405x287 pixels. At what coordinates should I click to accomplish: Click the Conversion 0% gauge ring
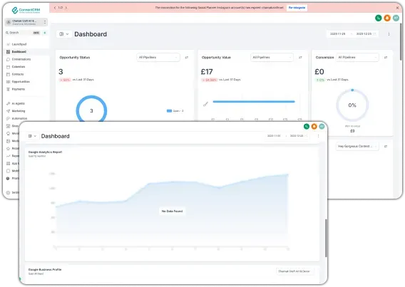tap(352, 105)
